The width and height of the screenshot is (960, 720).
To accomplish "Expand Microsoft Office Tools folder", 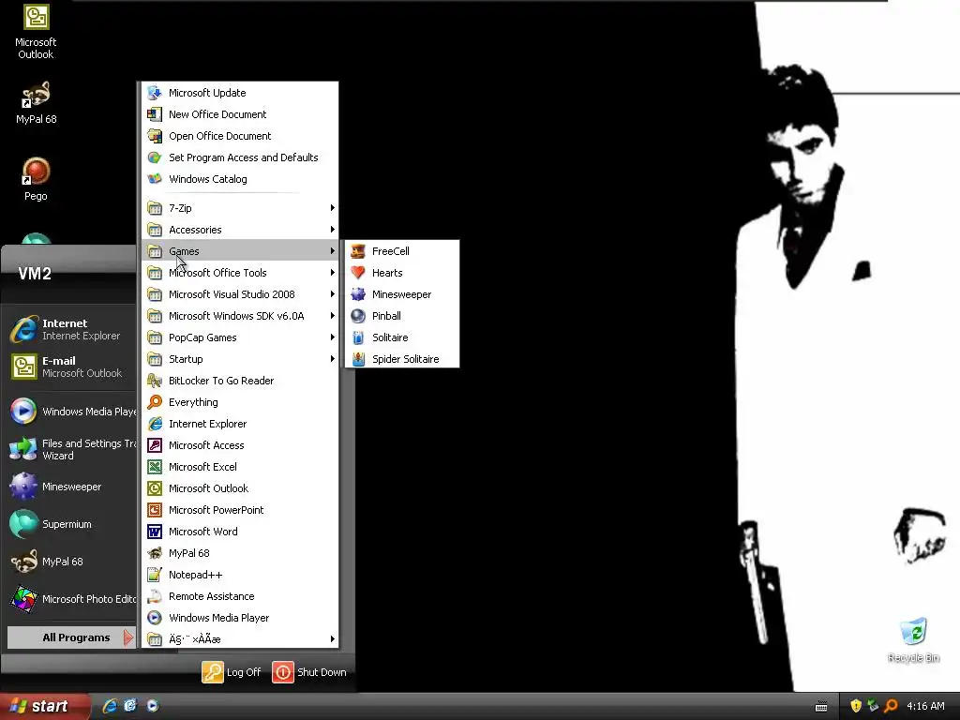I will coord(240,273).
